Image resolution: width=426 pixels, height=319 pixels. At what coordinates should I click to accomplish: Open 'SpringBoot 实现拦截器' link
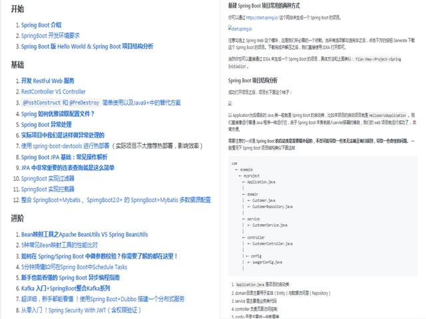pos(48,189)
